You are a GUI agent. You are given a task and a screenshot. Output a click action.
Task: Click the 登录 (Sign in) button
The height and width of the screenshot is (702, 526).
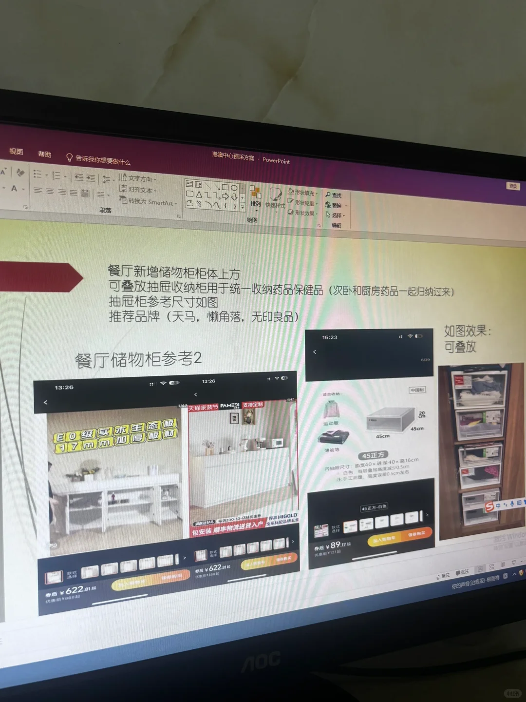point(512,186)
